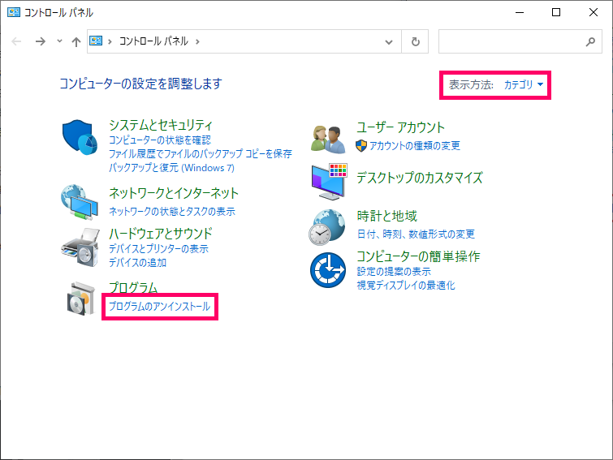Open プログラム category heading
The image size is (613, 460).
[x=133, y=287]
